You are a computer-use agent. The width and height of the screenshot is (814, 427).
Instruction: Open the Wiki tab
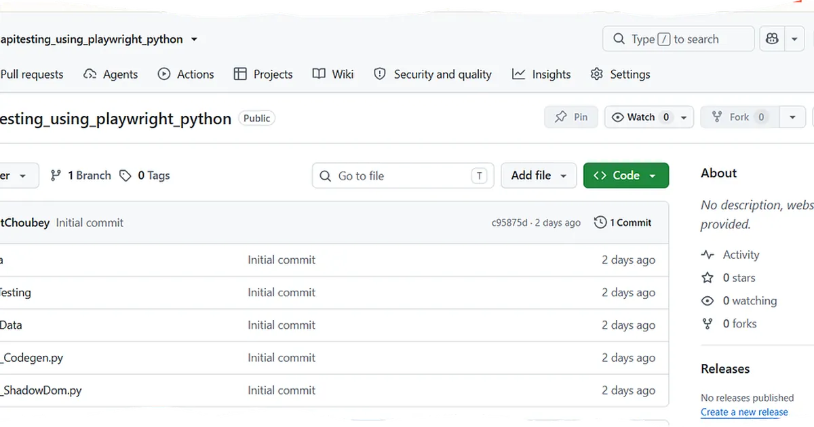click(333, 75)
